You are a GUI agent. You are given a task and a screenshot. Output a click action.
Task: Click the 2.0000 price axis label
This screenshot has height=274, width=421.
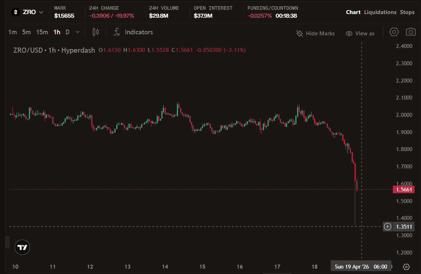pos(404,115)
